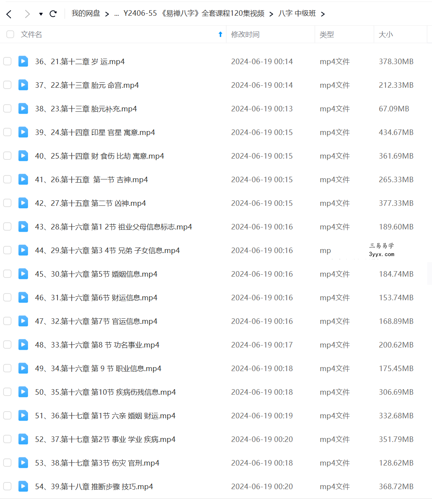Click video icon of 45、30 婚姻信息.mp4
Screen dimensions: 432x499
click(23, 274)
